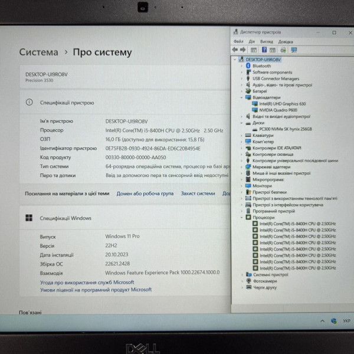Click the УКР language indicator in taskbar
Viewport: 354px width, 354px height.
pyautogui.click(x=346, y=321)
